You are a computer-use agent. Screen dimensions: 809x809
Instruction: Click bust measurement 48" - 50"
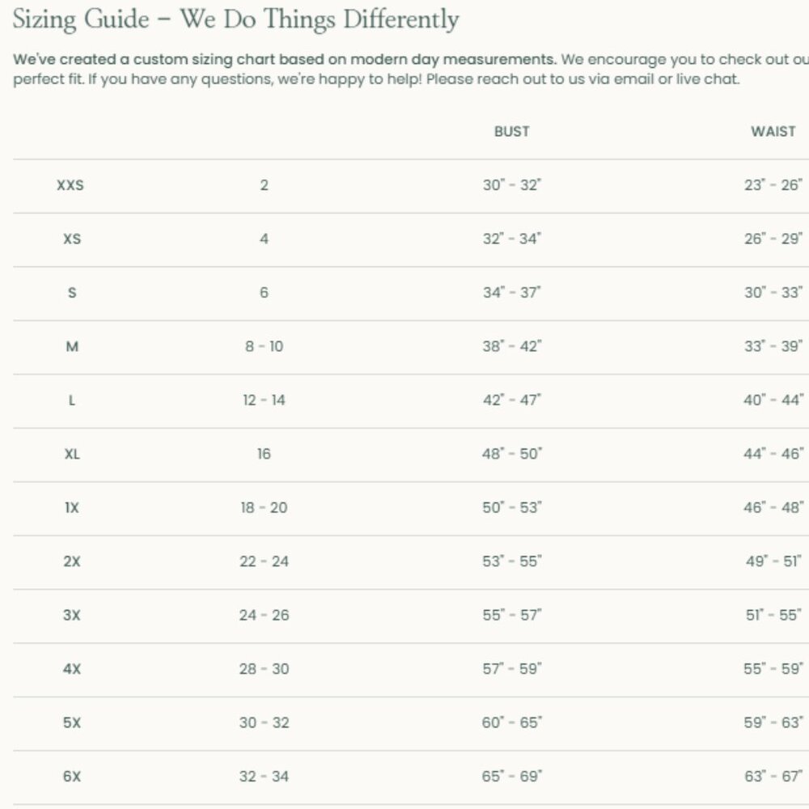click(511, 454)
